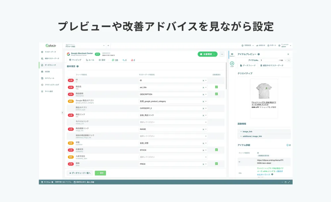Viewport: 331px width, 202px height.
Task: Open お知らせ notifications in the top bar
Action: click(x=261, y=45)
